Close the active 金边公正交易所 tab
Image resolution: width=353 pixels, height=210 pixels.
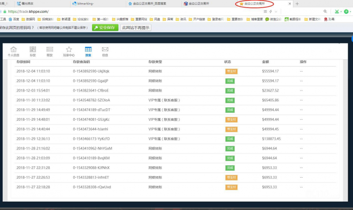pyautogui.click(x=290, y=4)
